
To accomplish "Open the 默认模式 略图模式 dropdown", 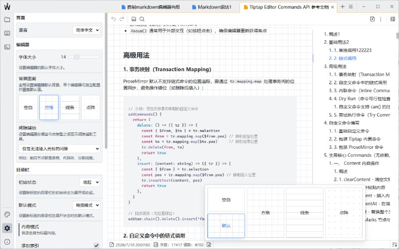I will point(86,205).
